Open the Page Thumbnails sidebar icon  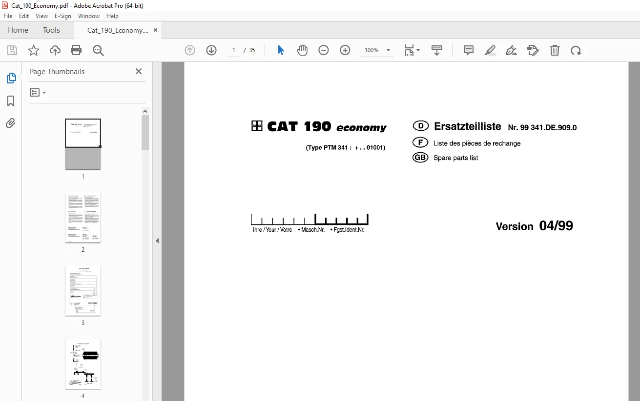[11, 78]
